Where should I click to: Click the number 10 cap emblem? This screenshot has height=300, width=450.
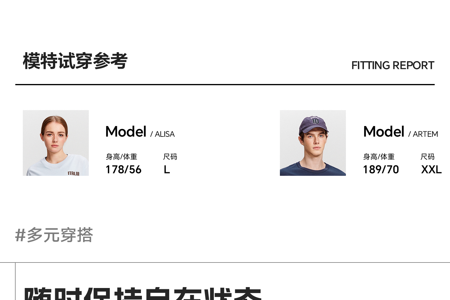pyautogui.click(x=315, y=121)
